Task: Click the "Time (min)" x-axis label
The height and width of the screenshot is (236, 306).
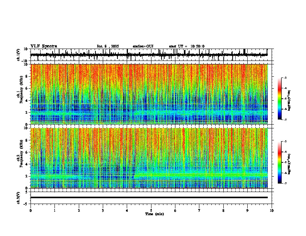Action: [155, 214]
